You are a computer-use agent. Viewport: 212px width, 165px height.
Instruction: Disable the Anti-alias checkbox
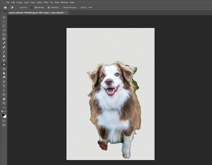point(36,7)
